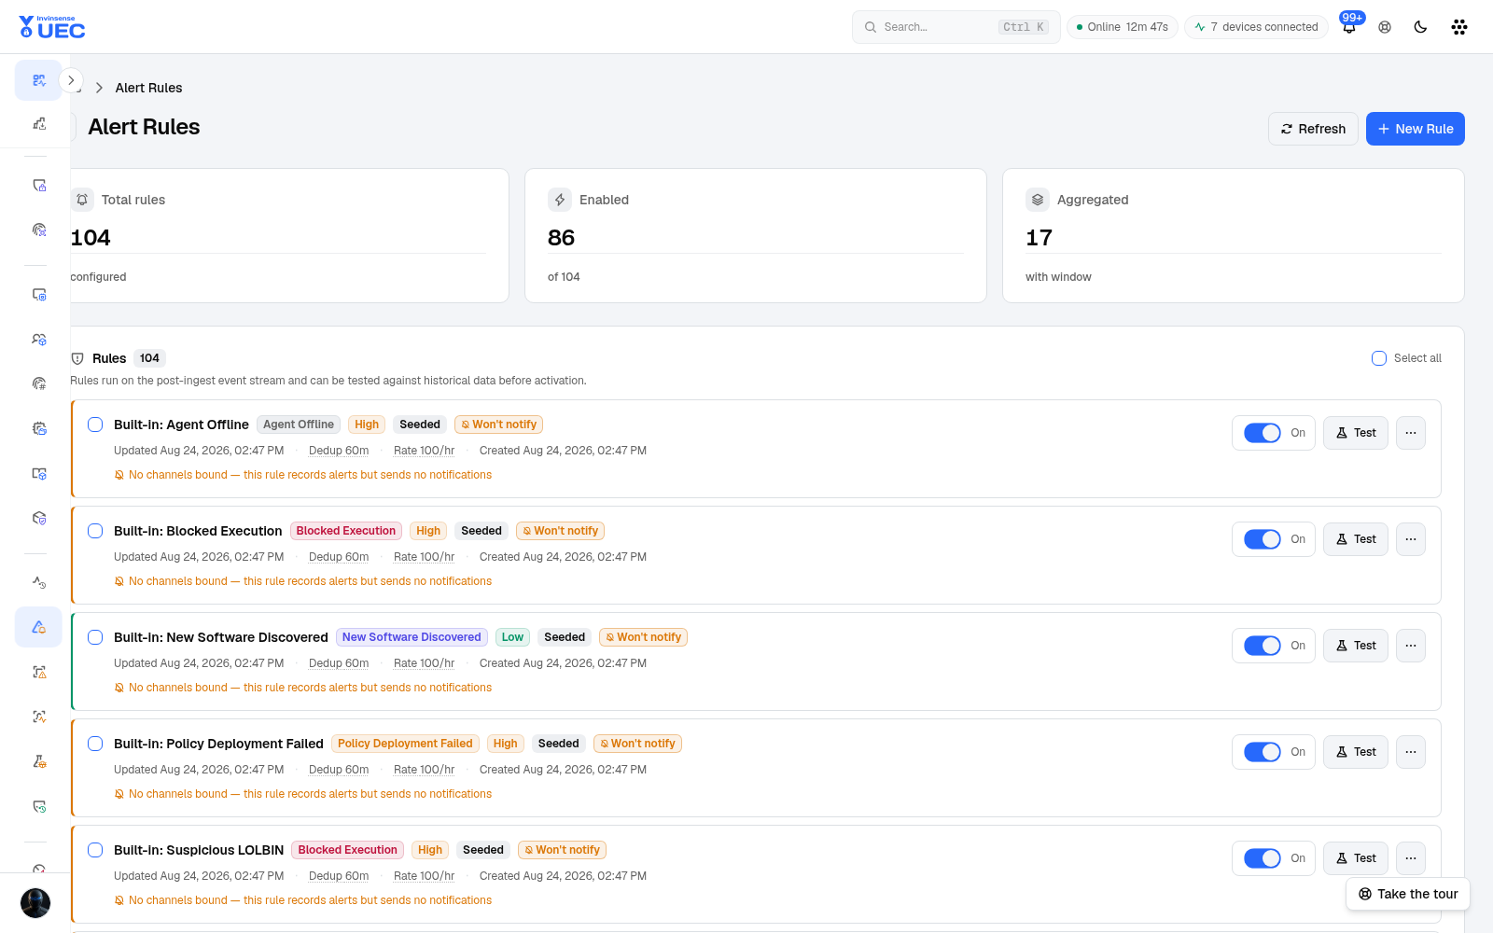Viewport: 1493px width, 933px height.
Task: Click the lifebuoy help icon in header
Action: click(1385, 27)
